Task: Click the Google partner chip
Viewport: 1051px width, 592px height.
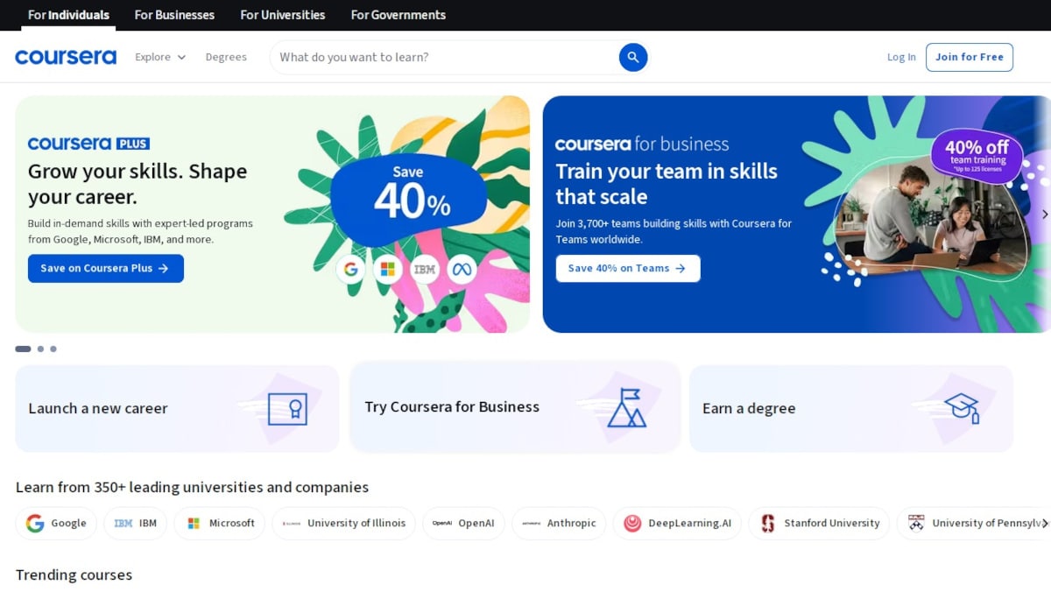Action: tap(56, 523)
